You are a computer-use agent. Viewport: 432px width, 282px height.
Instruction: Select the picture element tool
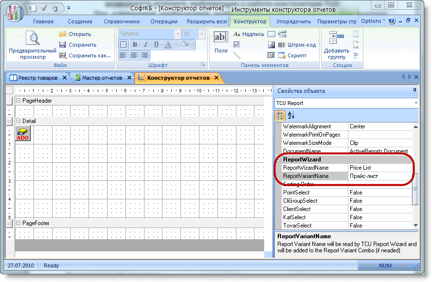[271, 45]
